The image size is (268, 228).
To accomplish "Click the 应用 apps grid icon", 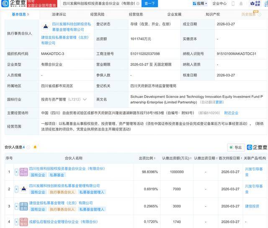I will coord(194,3).
